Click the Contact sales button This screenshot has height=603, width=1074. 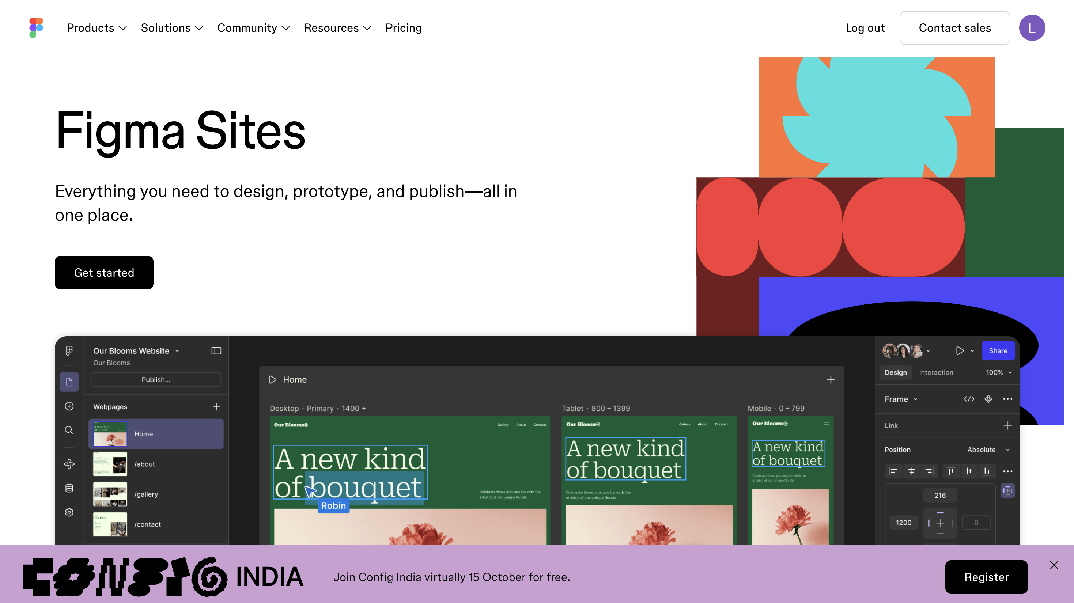coord(954,28)
